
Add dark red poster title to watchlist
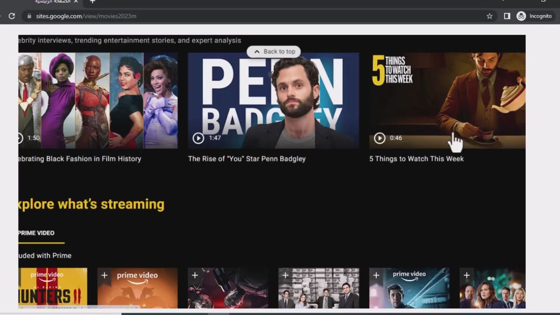195,275
